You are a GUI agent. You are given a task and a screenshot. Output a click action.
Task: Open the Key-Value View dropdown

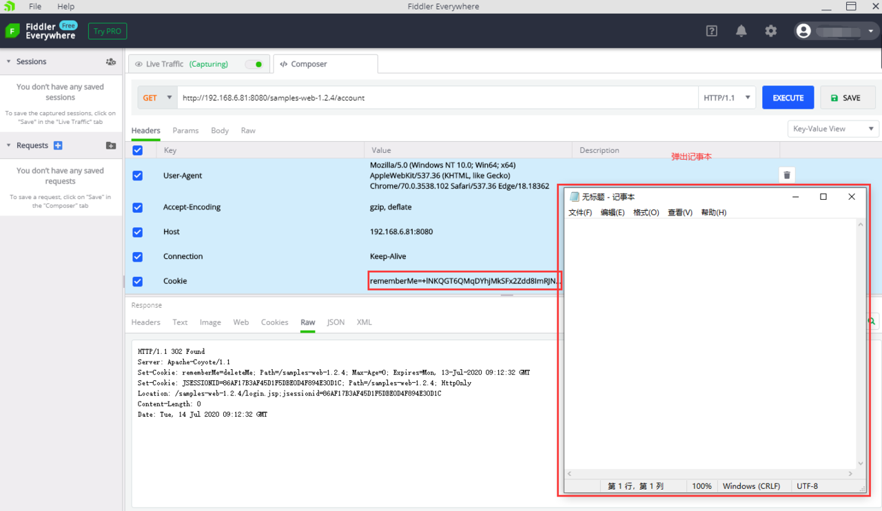tap(833, 129)
